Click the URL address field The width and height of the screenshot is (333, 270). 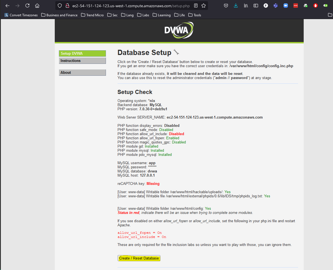[131, 6]
